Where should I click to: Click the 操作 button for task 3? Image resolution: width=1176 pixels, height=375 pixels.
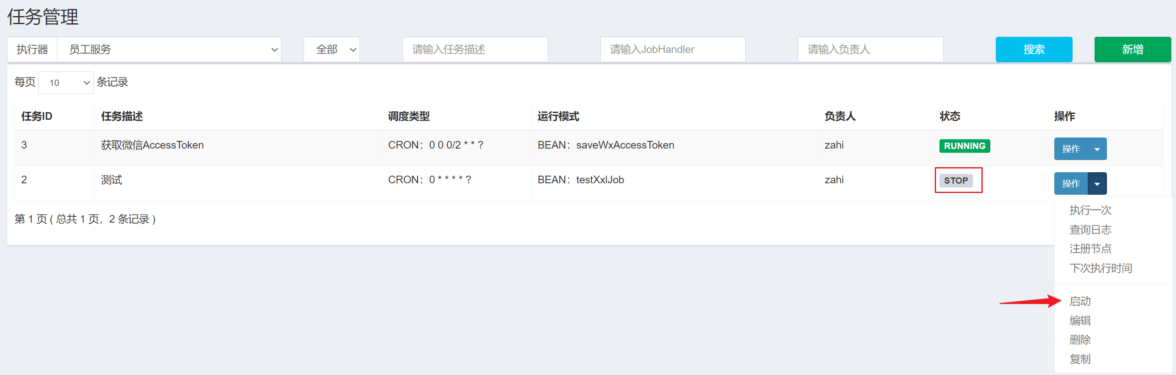click(1071, 149)
